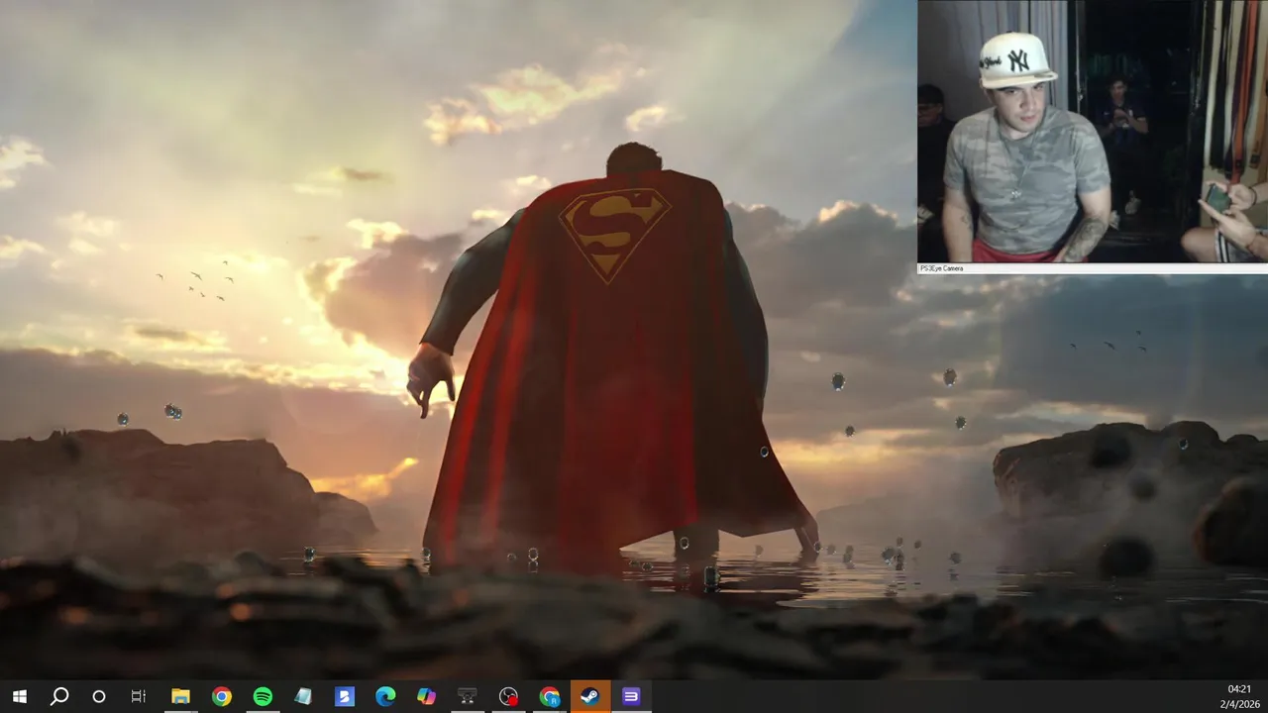Click the PS3Eye Camera status label

(x=941, y=268)
